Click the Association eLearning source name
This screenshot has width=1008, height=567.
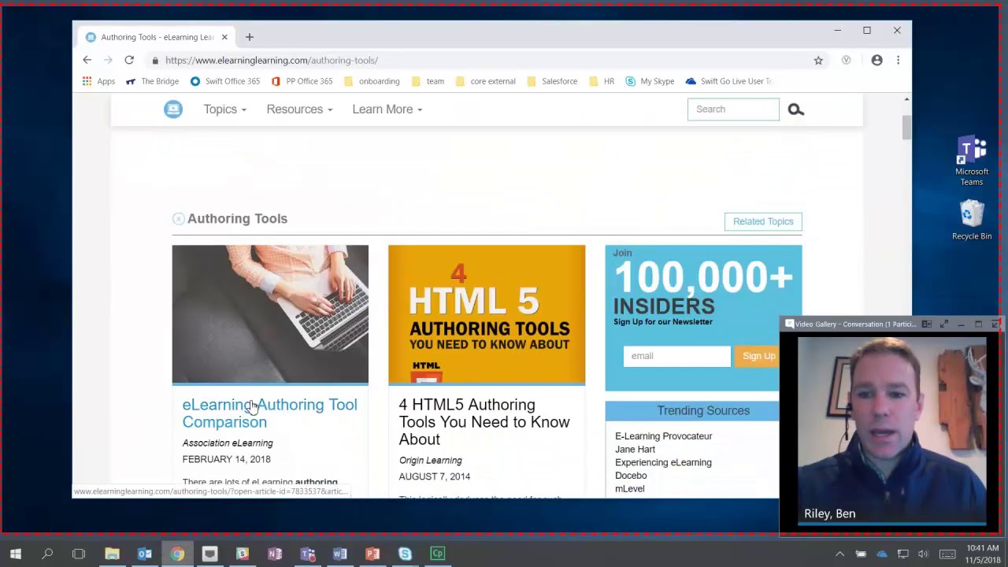point(228,443)
